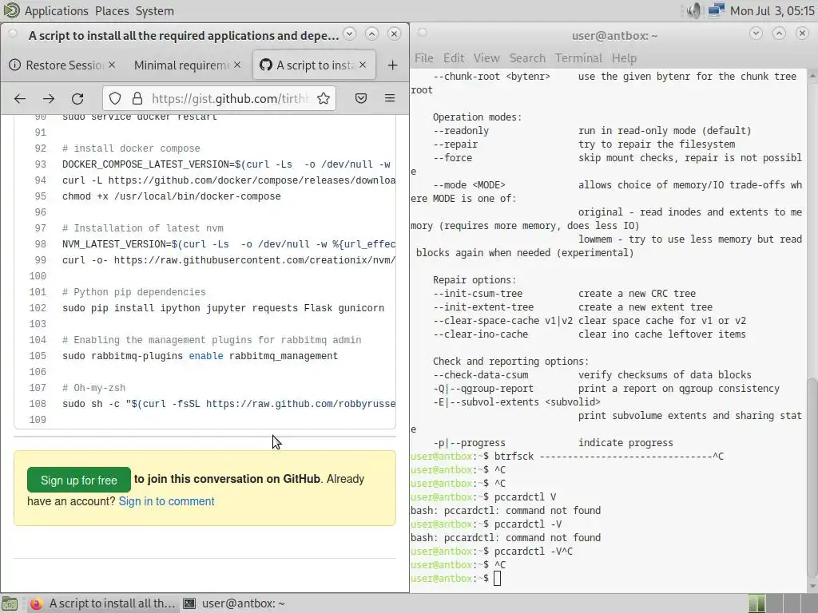Switch to Restore Session tab
Viewport: 818px width, 613px height.
pos(62,65)
